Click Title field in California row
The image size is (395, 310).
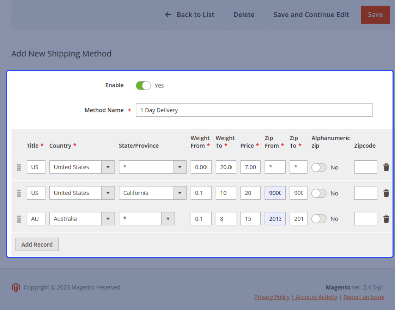point(36,193)
